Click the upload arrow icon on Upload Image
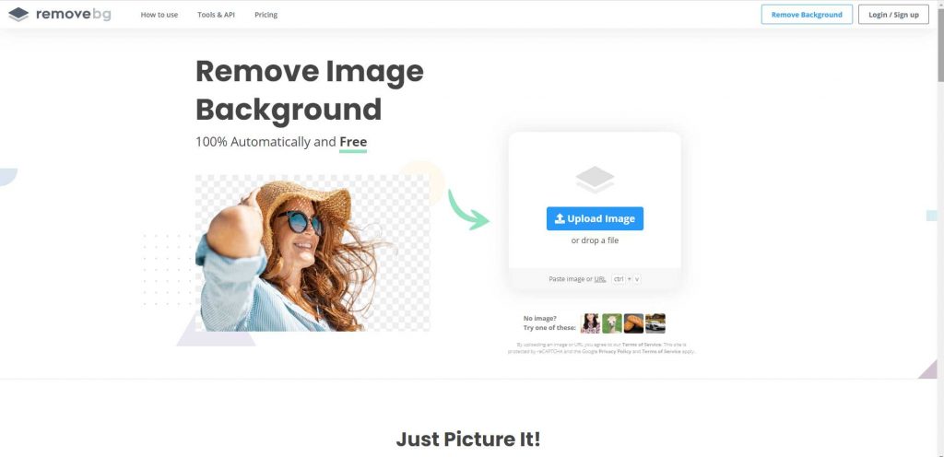Viewport: 944px width, 457px height. click(560, 219)
